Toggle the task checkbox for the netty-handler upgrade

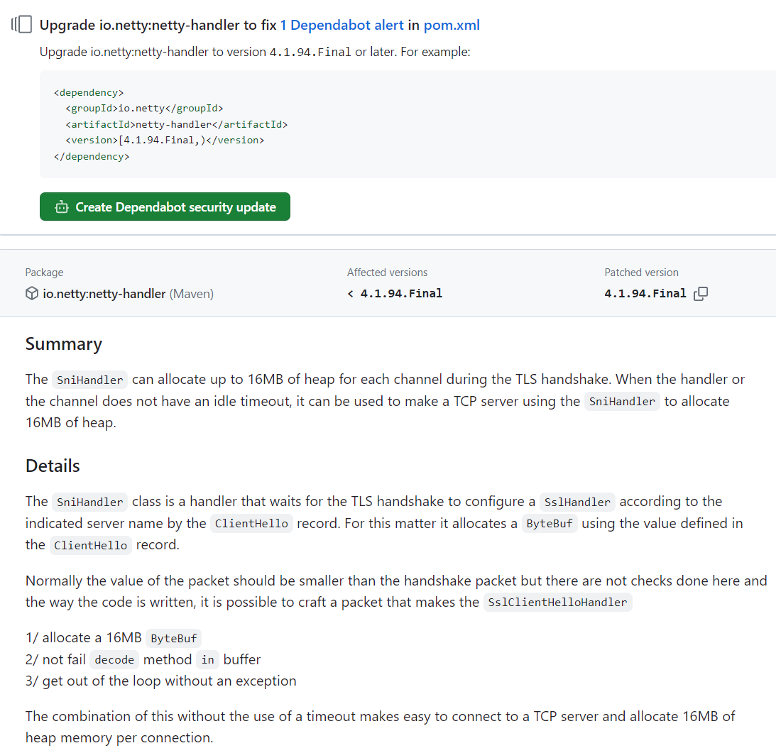pos(24,23)
